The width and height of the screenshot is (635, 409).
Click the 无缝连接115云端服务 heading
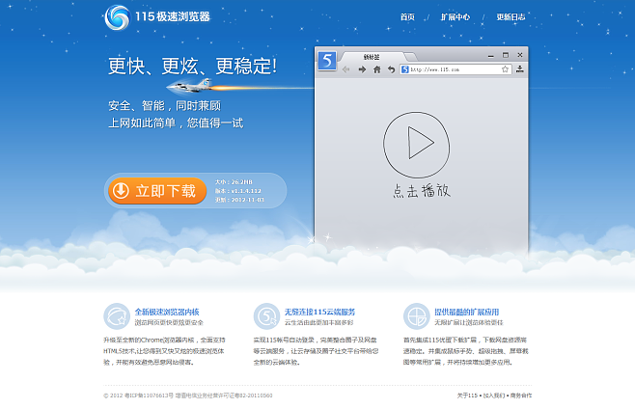319,312
